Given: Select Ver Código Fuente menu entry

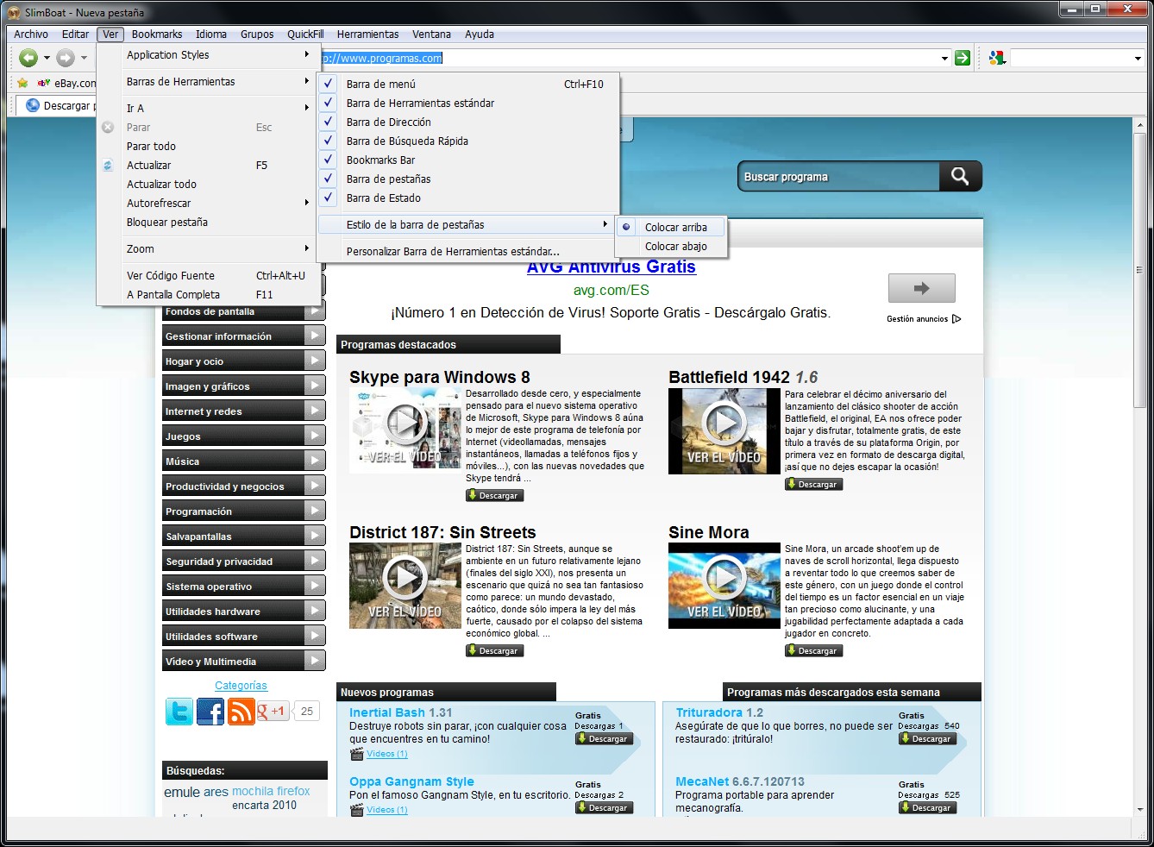Looking at the screenshot, I should point(209,275).
